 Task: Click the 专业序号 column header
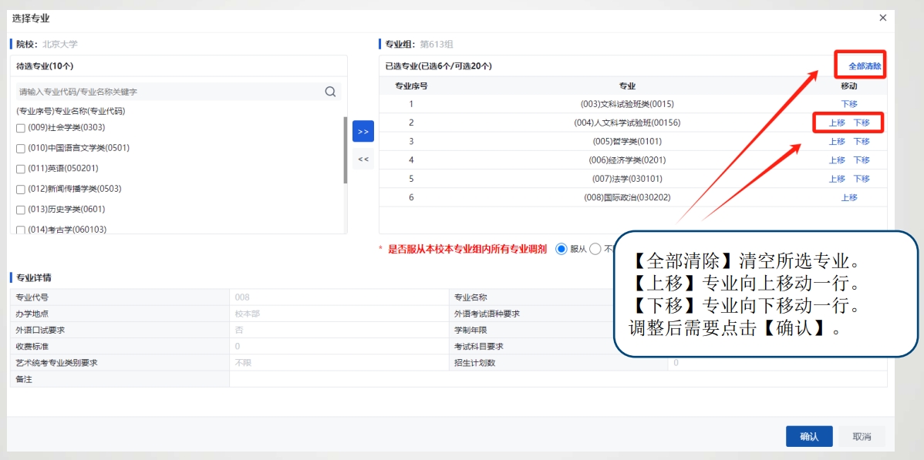[x=411, y=86]
